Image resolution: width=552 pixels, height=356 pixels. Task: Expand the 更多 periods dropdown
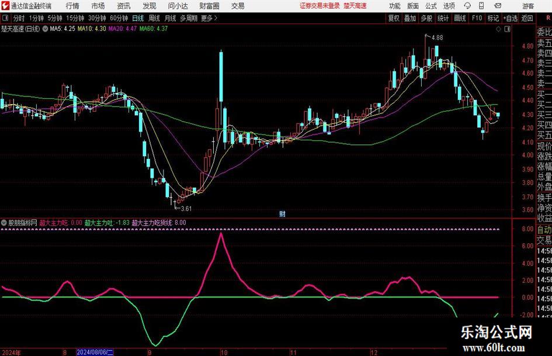click(209, 18)
